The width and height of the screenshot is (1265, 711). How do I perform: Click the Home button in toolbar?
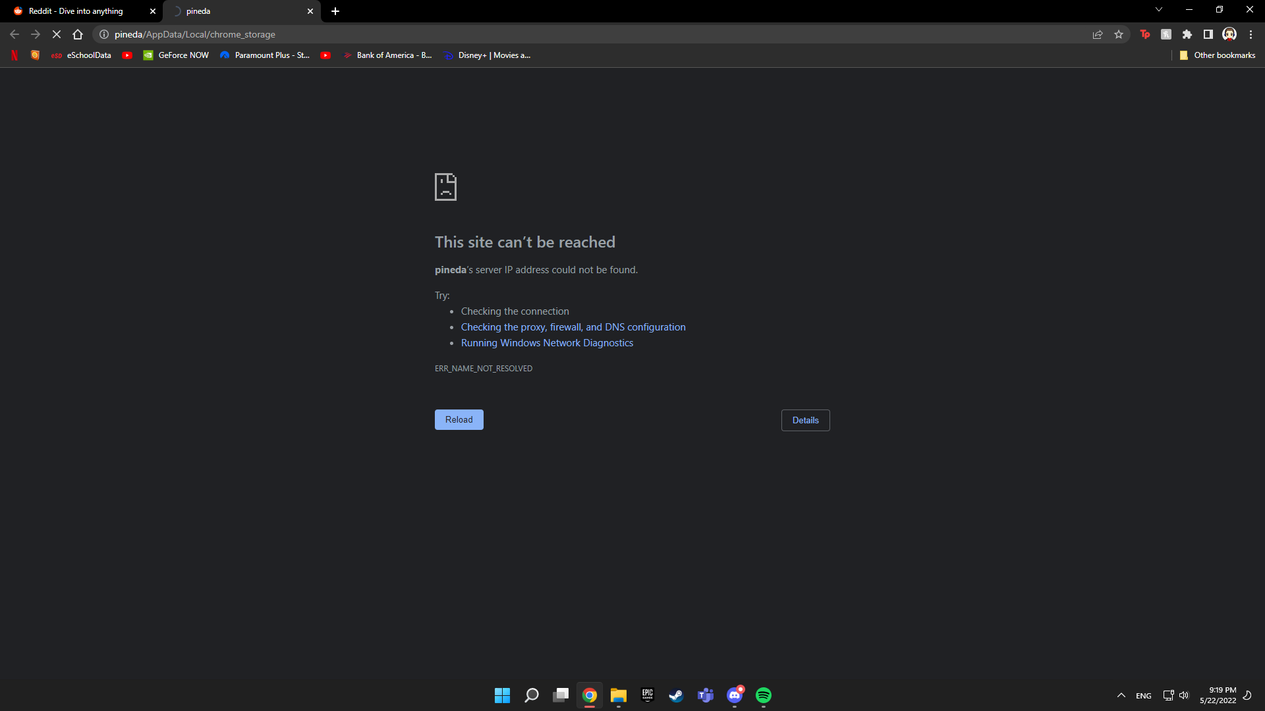(78, 34)
